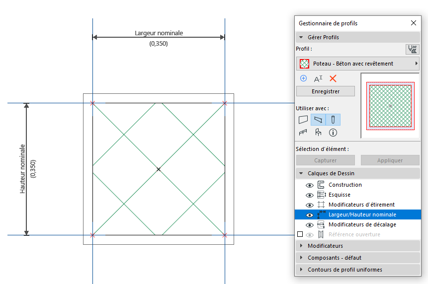Viewport: 428px width, 284px height.
Task: Select the wall usage icon
Action: pyautogui.click(x=303, y=120)
